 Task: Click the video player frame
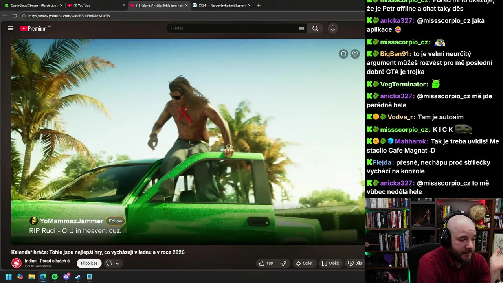188,141
